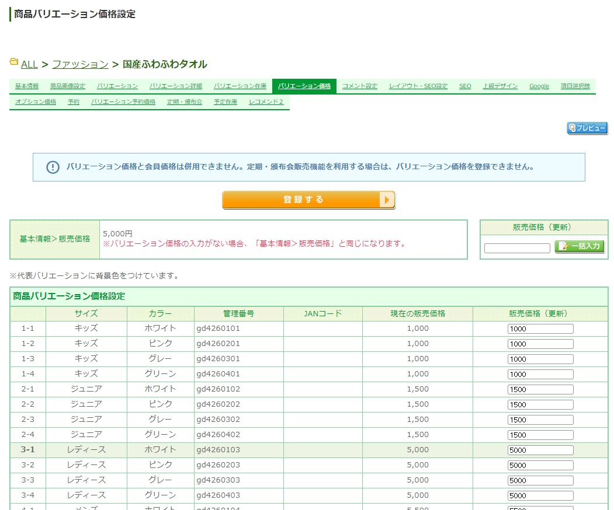Go to the 定期・頒布会 tab
This screenshot has height=510, width=614.
[185, 102]
